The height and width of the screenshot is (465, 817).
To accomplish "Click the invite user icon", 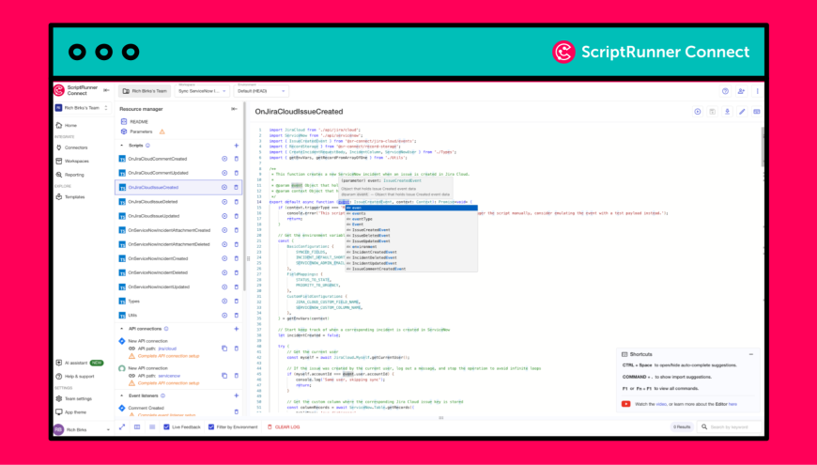I will pyautogui.click(x=741, y=91).
